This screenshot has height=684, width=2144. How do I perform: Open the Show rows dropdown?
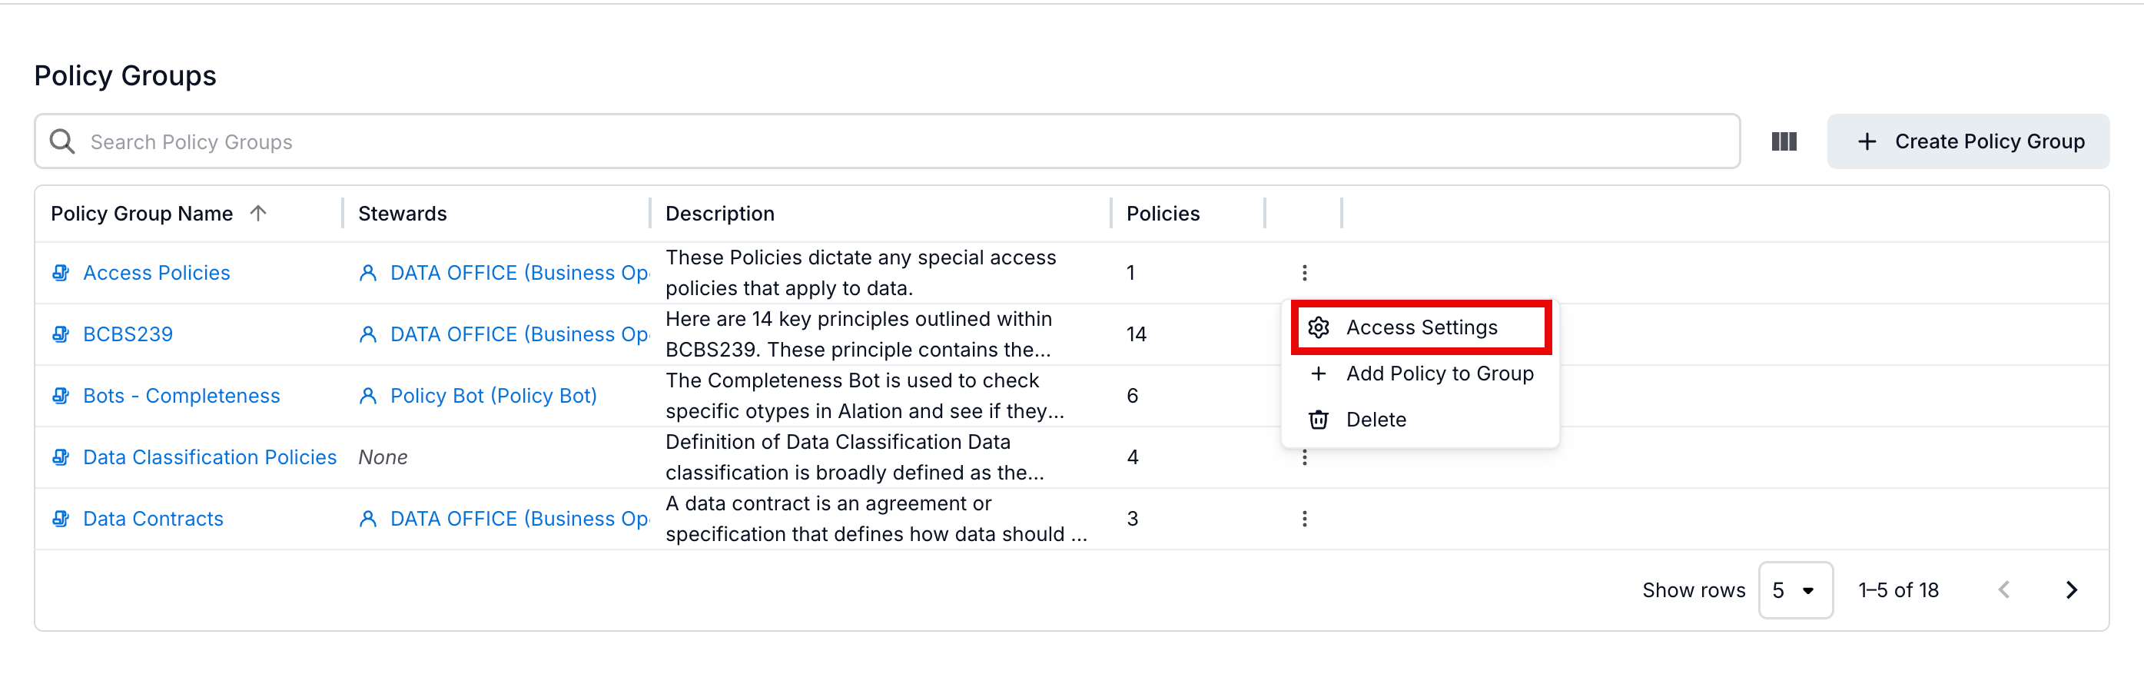click(x=1795, y=590)
